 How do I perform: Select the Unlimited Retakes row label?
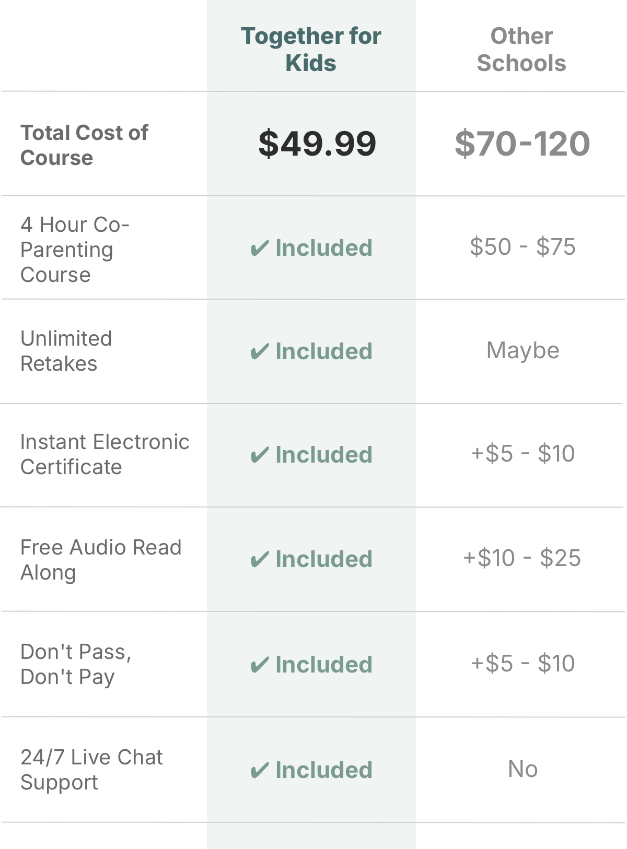66,351
